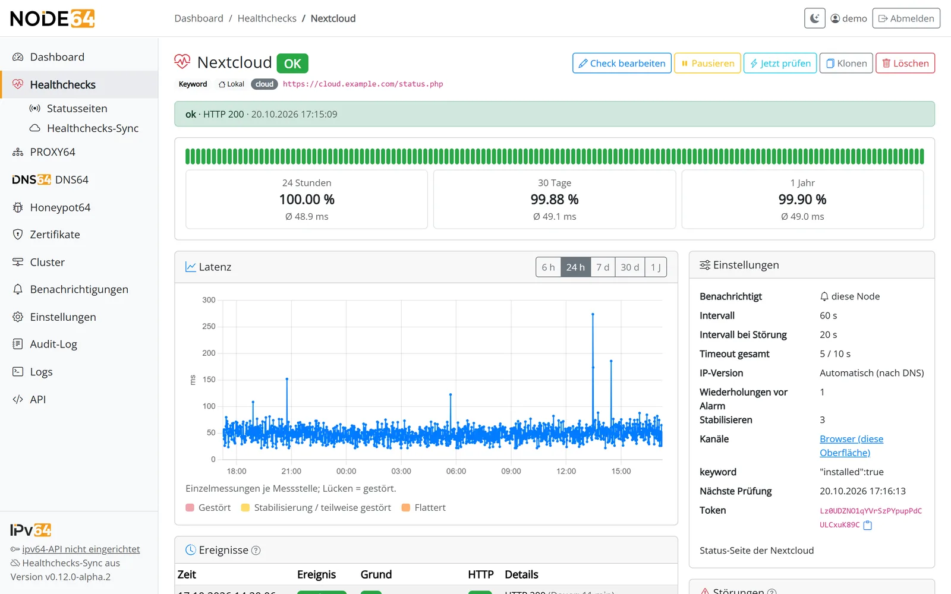Open the ipv64-API nicht eingerichtet link
The height and width of the screenshot is (594, 951).
pyautogui.click(x=81, y=549)
